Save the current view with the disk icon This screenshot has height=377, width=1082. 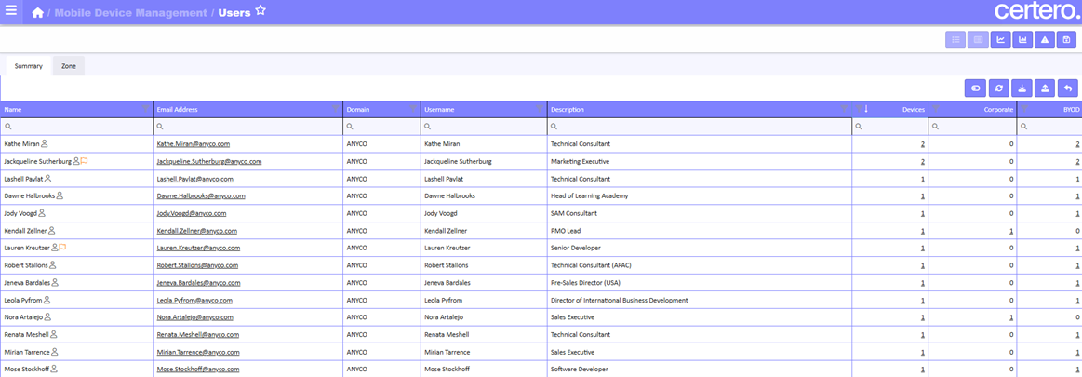coord(1066,40)
